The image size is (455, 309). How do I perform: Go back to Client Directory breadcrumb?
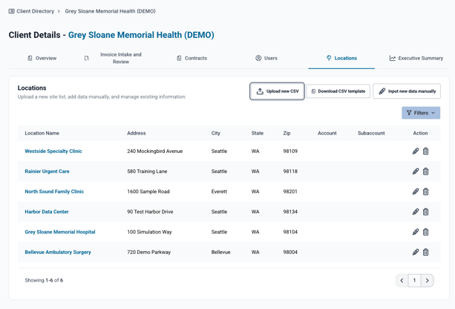[x=35, y=11]
